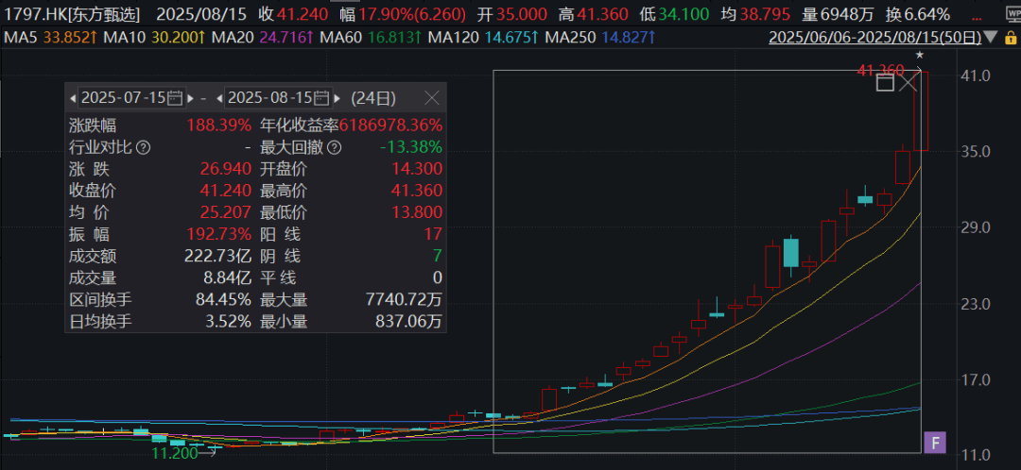1021x470 pixels.
Task: Click the (24日) day count label
Action: [x=373, y=98]
